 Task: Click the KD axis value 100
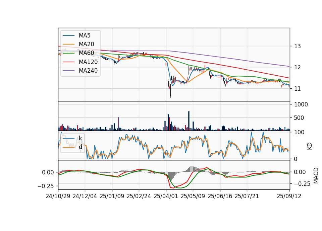(x=299, y=132)
